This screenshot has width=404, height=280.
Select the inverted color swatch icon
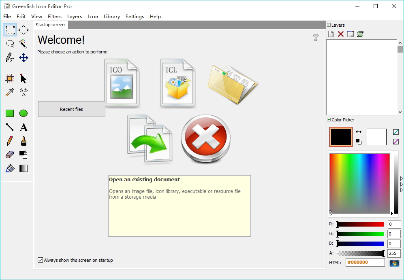(x=396, y=142)
